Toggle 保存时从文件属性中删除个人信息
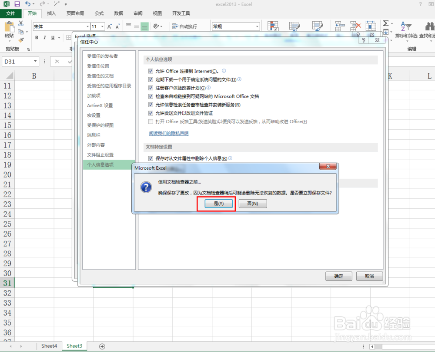Screen dimensions: 435x352 point(151,158)
